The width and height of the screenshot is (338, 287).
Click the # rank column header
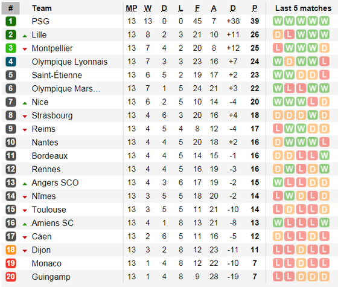tap(11, 8)
